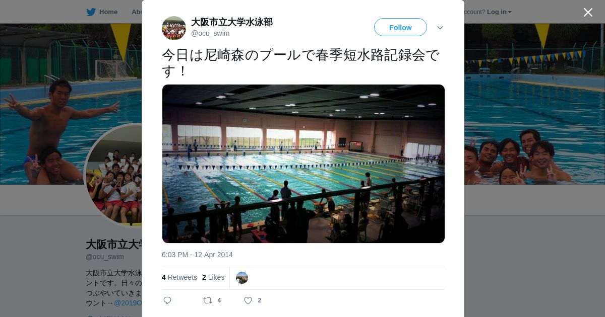Click the Twitter bird Home icon
The height and width of the screenshot is (317, 605).
pos(91,12)
